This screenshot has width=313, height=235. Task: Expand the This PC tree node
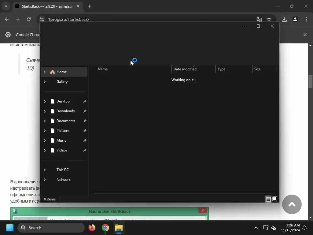point(45,170)
